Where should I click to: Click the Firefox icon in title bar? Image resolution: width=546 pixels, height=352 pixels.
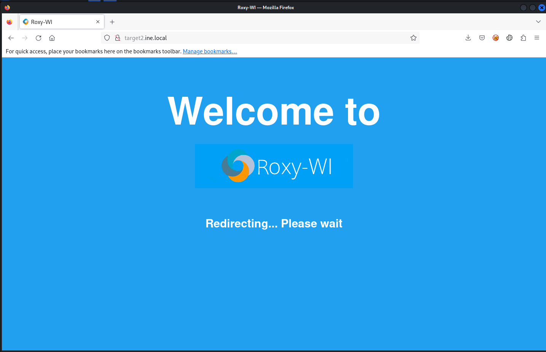(x=7, y=7)
